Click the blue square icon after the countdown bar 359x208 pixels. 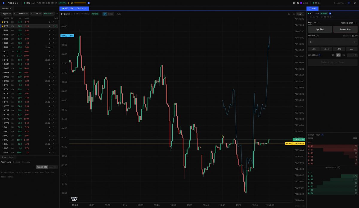pos(89,3)
